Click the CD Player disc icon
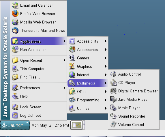The image size is (165, 137). pyautogui.click(x=113, y=83)
